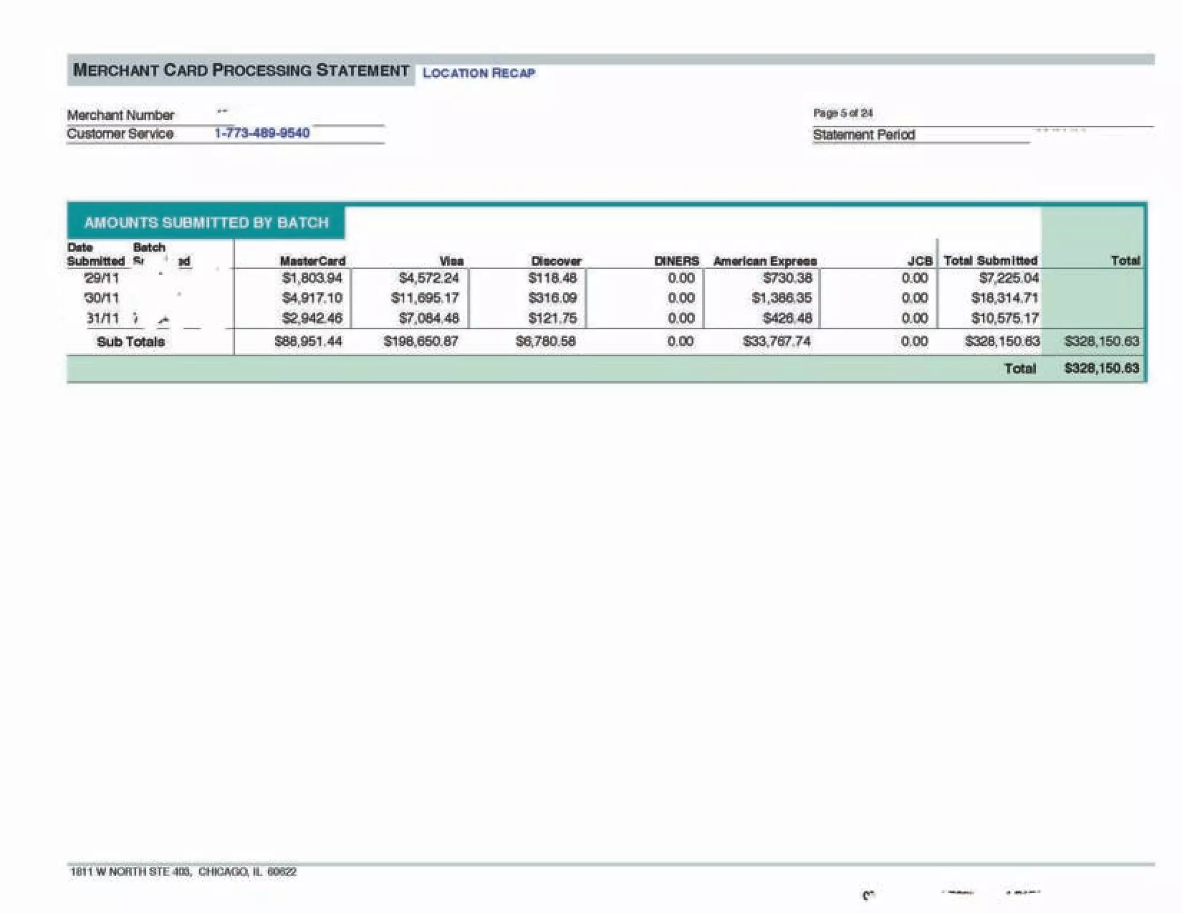The image size is (1182, 913).
Task: Select Visa subtotal $198,650.87
Action: coord(421,342)
